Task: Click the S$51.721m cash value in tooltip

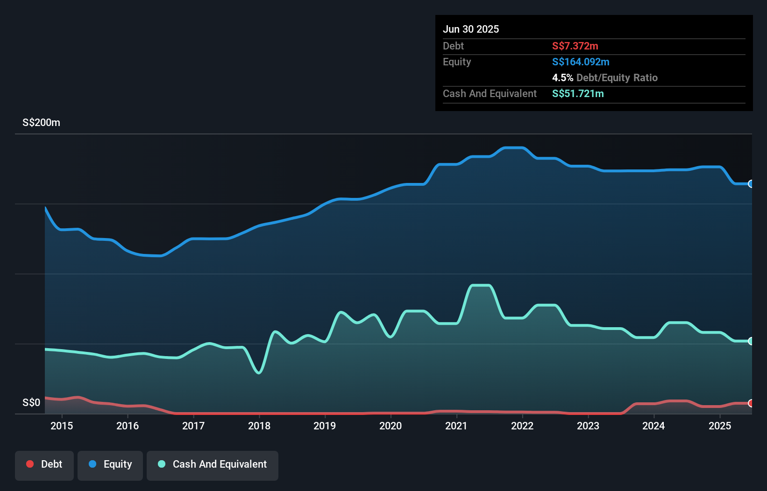Action: pyautogui.click(x=578, y=93)
